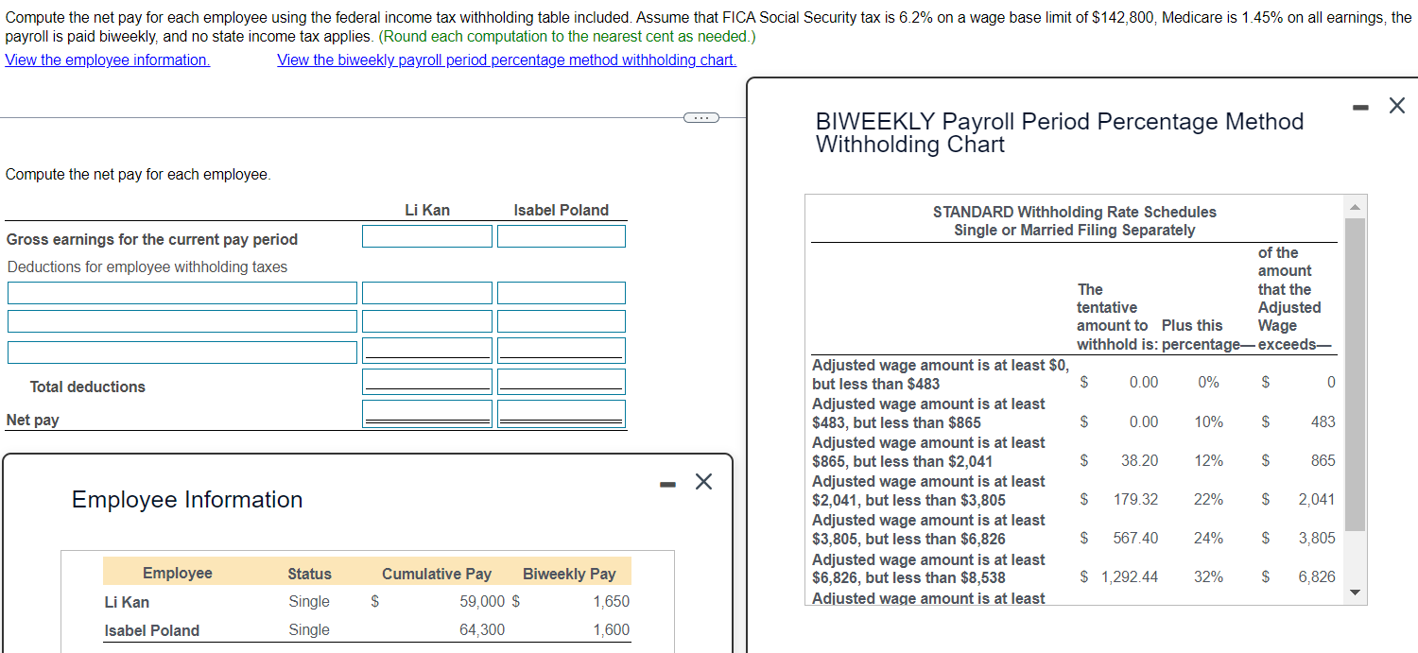Screen dimensions: 1418x653
Task: Click the scroll-down arrow in the withholding chart
Action: 1355,592
